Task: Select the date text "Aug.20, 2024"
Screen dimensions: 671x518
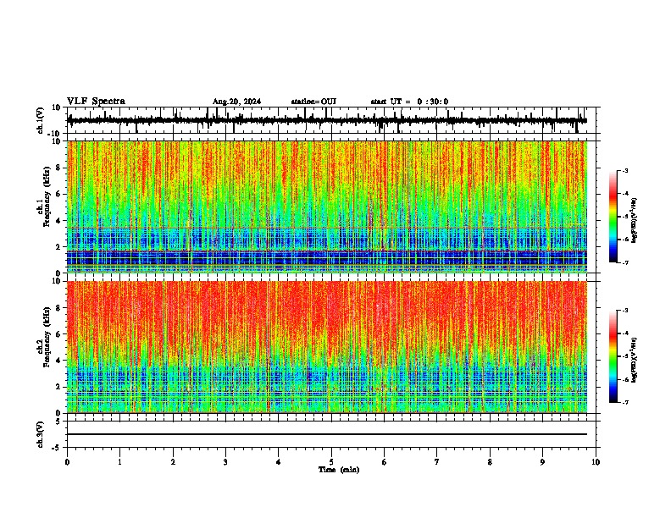Action: click(236, 102)
